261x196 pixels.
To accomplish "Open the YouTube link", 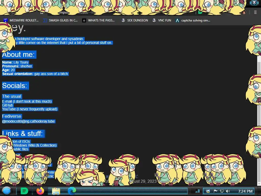I will coord(30,109).
